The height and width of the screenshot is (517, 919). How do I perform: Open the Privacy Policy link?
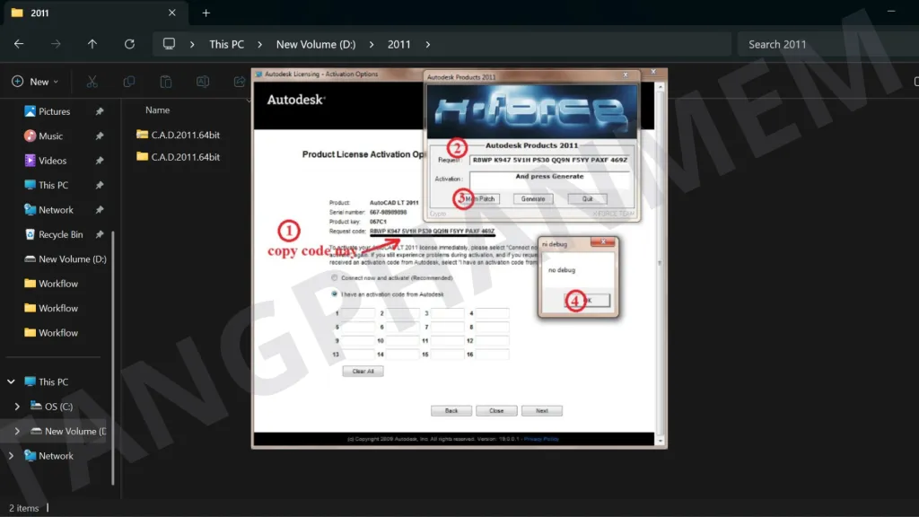tap(541, 439)
